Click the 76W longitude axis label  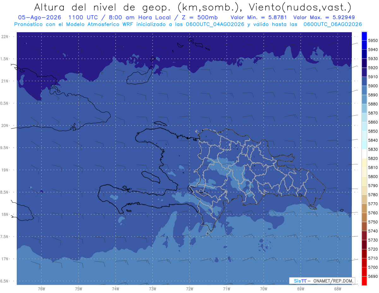click(41, 289)
